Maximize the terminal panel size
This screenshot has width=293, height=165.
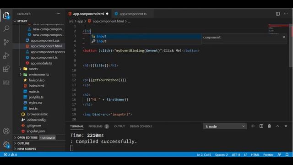[278, 126]
